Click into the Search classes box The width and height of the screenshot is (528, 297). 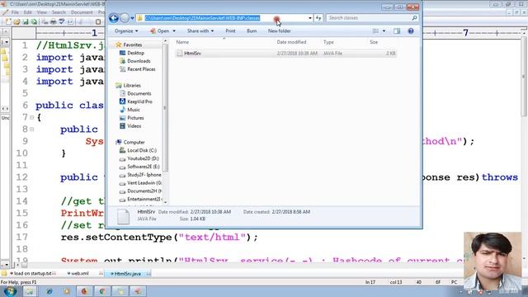click(369, 18)
